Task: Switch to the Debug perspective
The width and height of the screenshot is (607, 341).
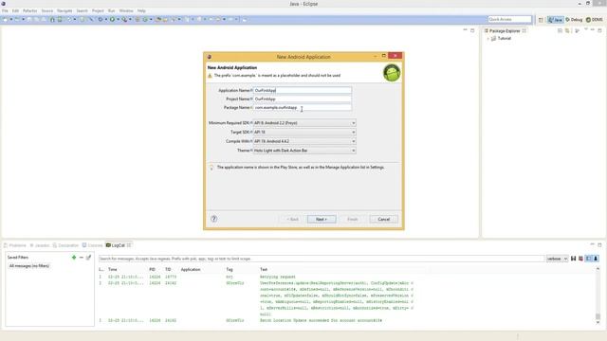Action: click(574, 20)
